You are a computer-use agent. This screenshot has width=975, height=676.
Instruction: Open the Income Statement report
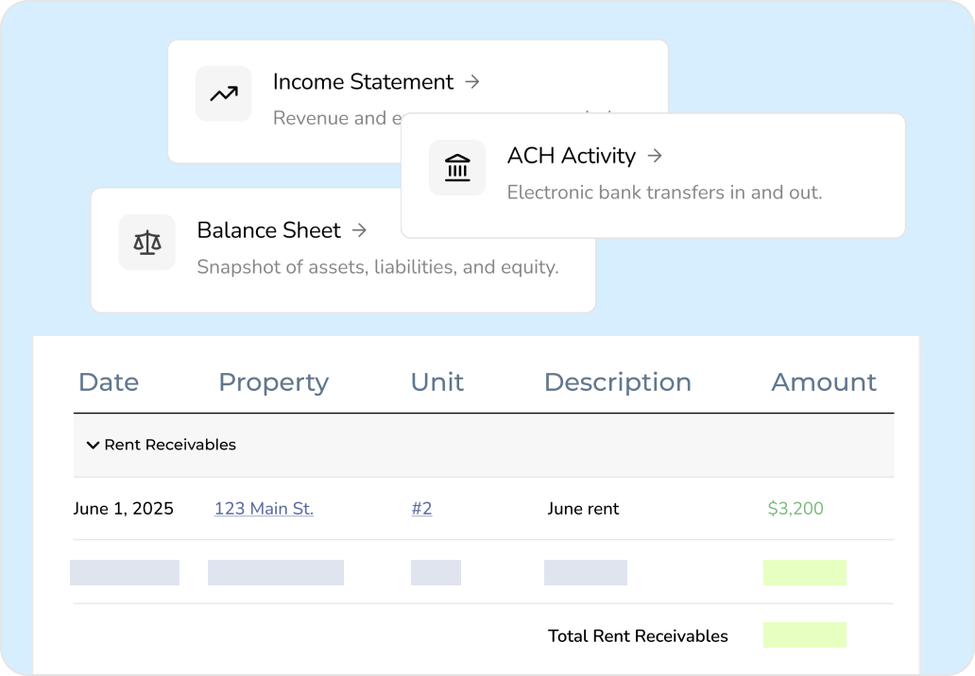(363, 81)
